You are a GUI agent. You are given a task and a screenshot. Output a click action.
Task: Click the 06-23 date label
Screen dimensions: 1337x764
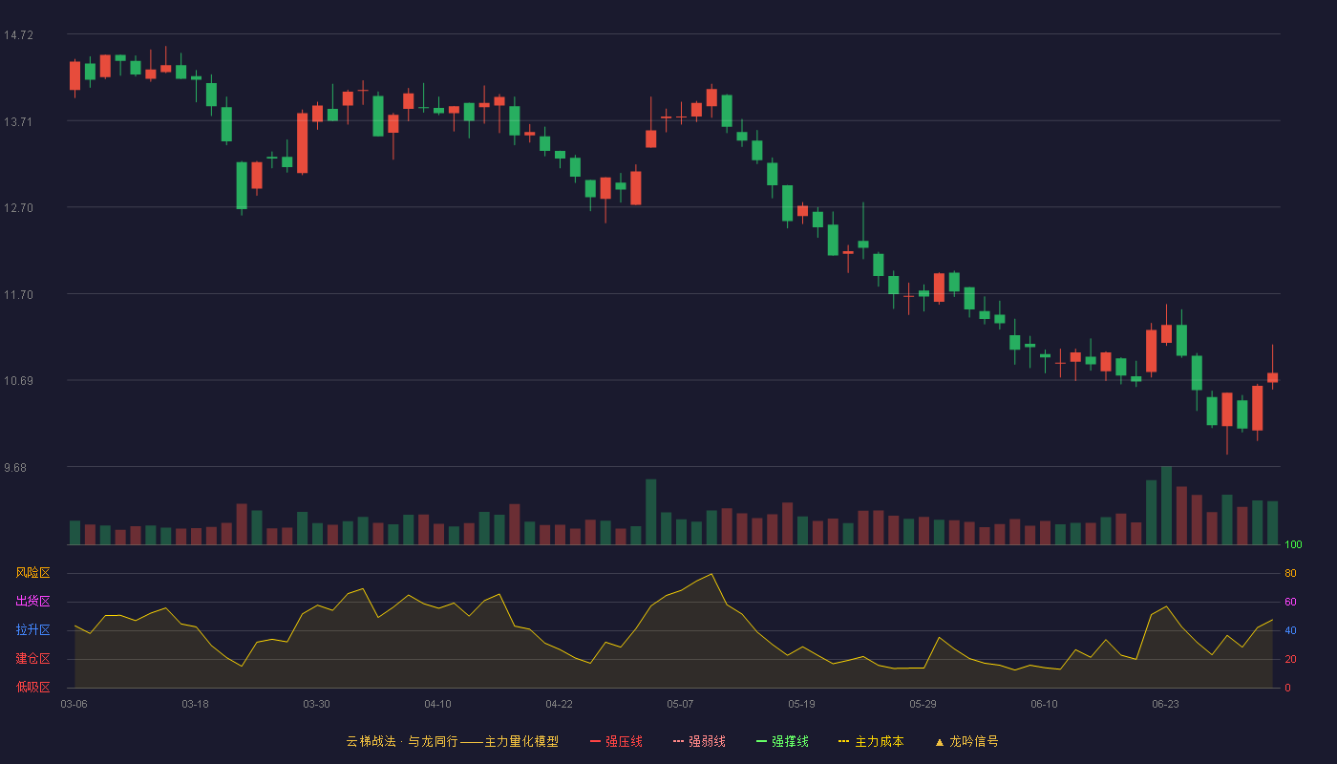[x=1165, y=704]
